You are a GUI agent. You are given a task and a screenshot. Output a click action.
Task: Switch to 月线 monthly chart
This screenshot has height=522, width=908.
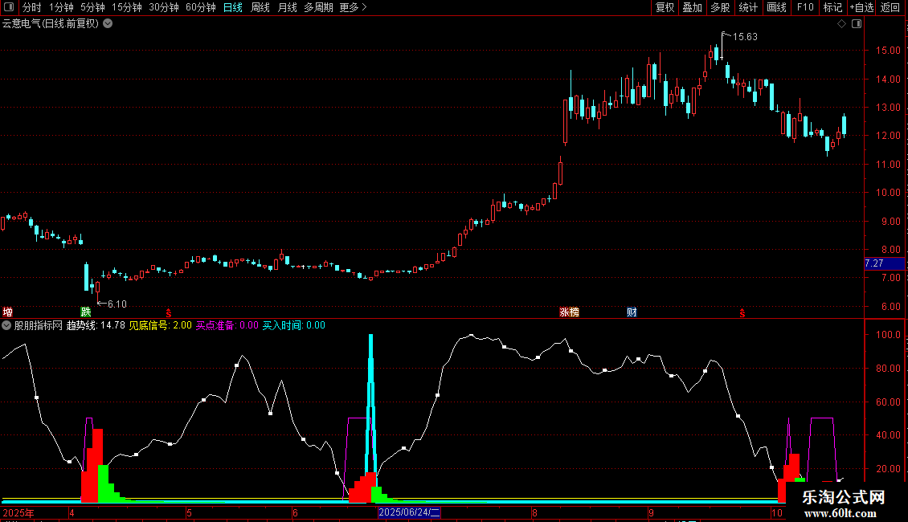(x=287, y=7)
